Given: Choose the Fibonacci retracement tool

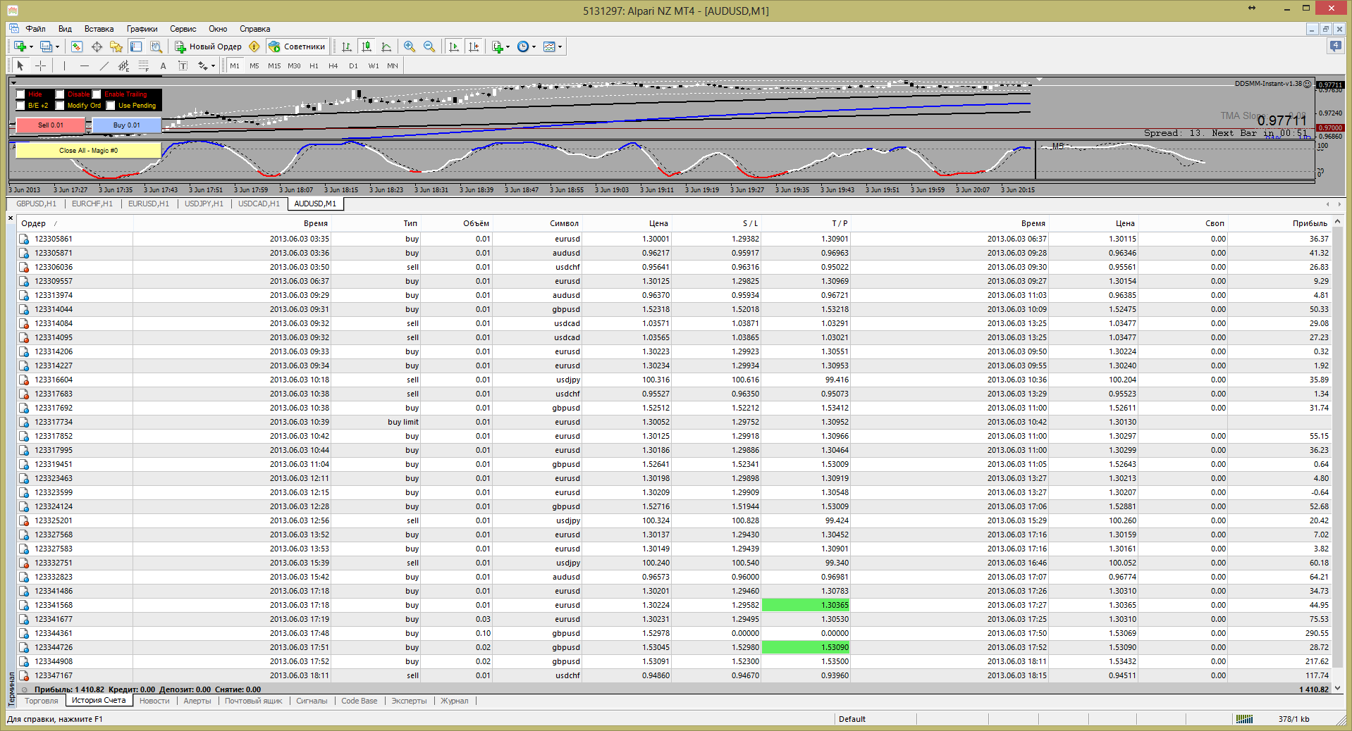Looking at the screenshot, I should point(144,65).
